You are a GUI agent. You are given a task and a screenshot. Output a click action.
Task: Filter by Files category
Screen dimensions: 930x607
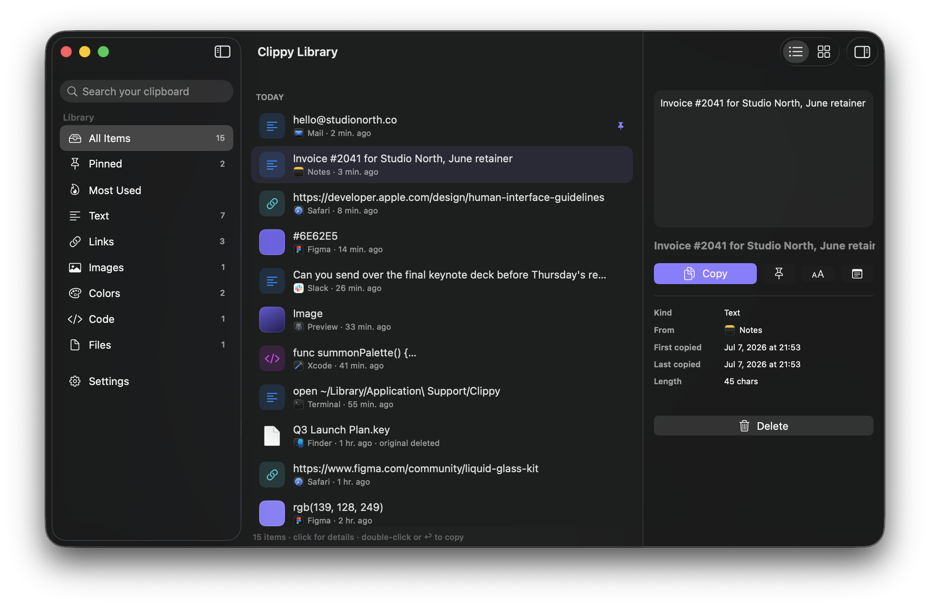pos(146,345)
